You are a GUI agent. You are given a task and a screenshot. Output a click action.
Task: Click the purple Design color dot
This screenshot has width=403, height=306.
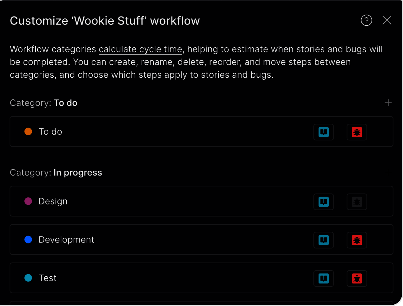tap(28, 201)
